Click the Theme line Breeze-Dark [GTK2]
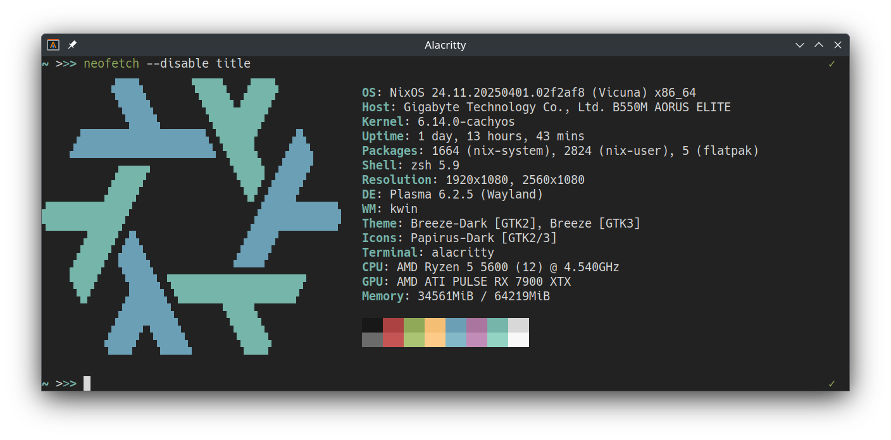Screen dimensions: 891x440 tap(501, 223)
